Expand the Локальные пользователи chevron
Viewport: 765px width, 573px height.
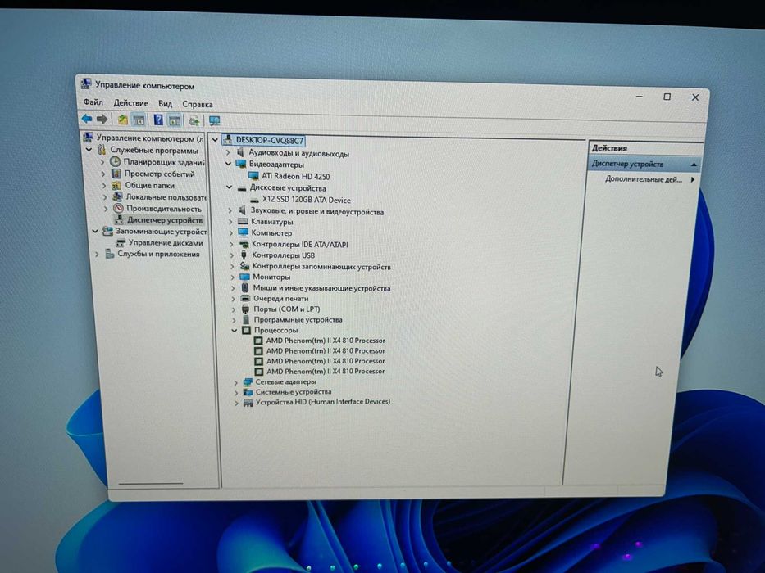[x=105, y=196]
